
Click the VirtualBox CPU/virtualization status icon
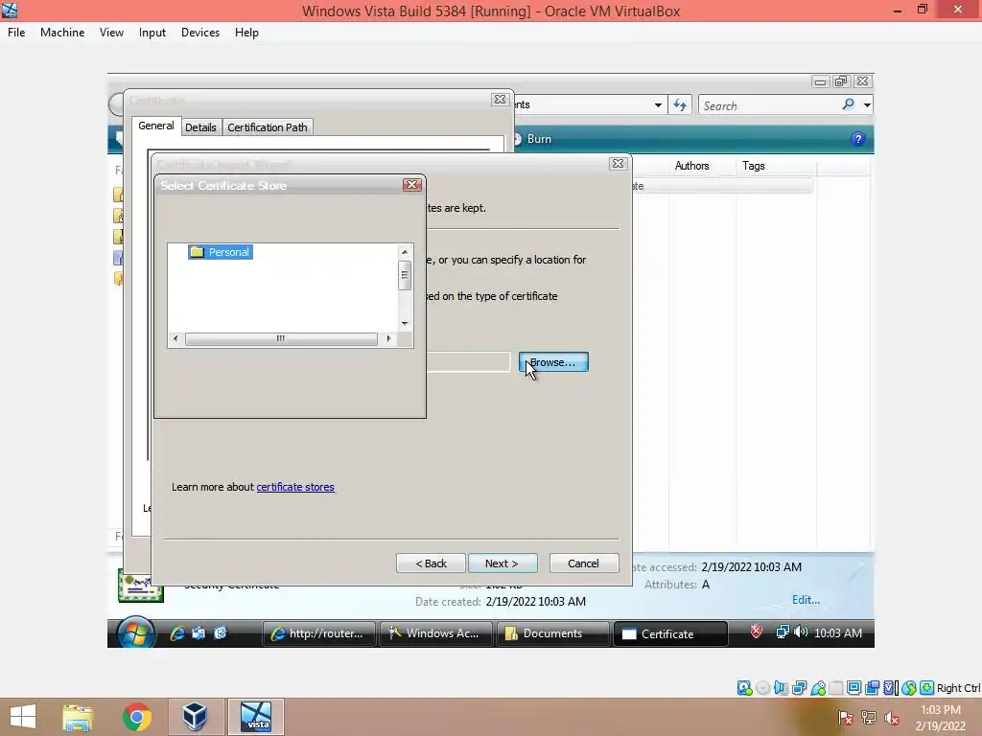pyautogui.click(x=891, y=688)
